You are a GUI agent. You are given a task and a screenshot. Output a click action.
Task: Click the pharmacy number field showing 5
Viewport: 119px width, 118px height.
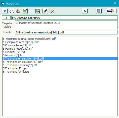[x=6, y=18]
